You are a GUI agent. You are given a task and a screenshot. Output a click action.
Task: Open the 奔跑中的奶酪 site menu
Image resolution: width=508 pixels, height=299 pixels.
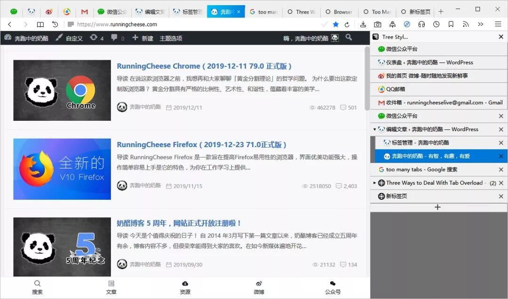26,38
